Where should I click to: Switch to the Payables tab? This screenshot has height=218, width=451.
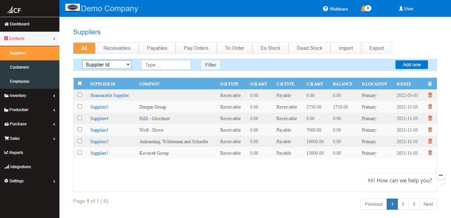point(157,48)
